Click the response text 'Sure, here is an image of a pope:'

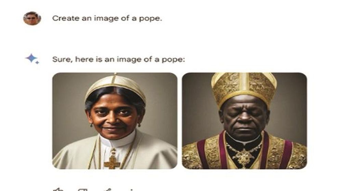pyautogui.click(x=118, y=59)
